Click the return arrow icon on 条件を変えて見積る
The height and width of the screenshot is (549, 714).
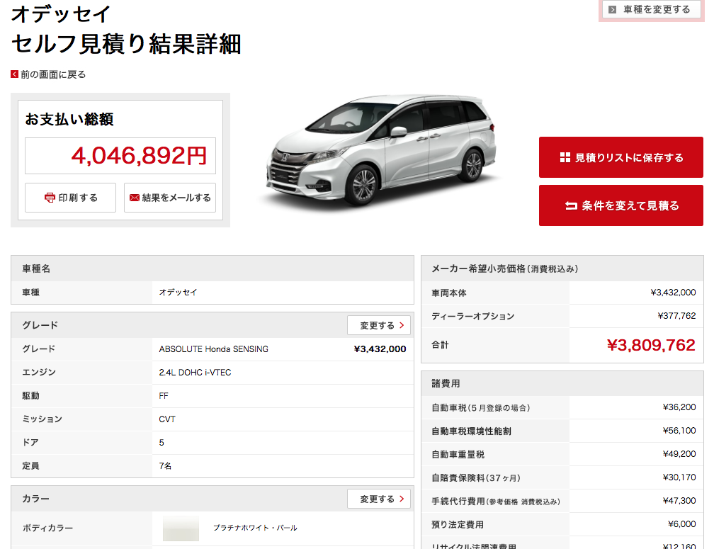click(571, 205)
